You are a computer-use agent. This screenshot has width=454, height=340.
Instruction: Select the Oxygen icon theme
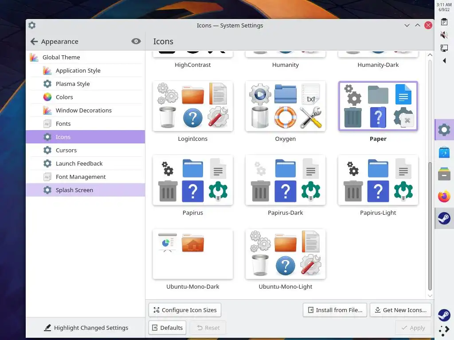(285, 106)
